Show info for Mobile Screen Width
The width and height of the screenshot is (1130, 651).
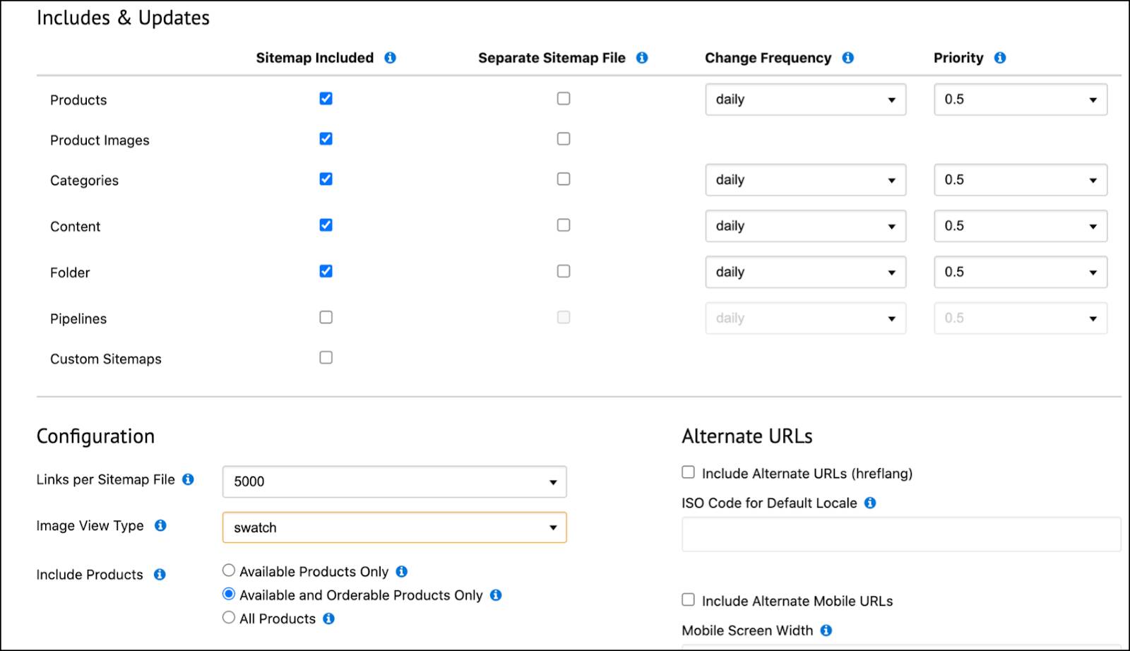826,631
